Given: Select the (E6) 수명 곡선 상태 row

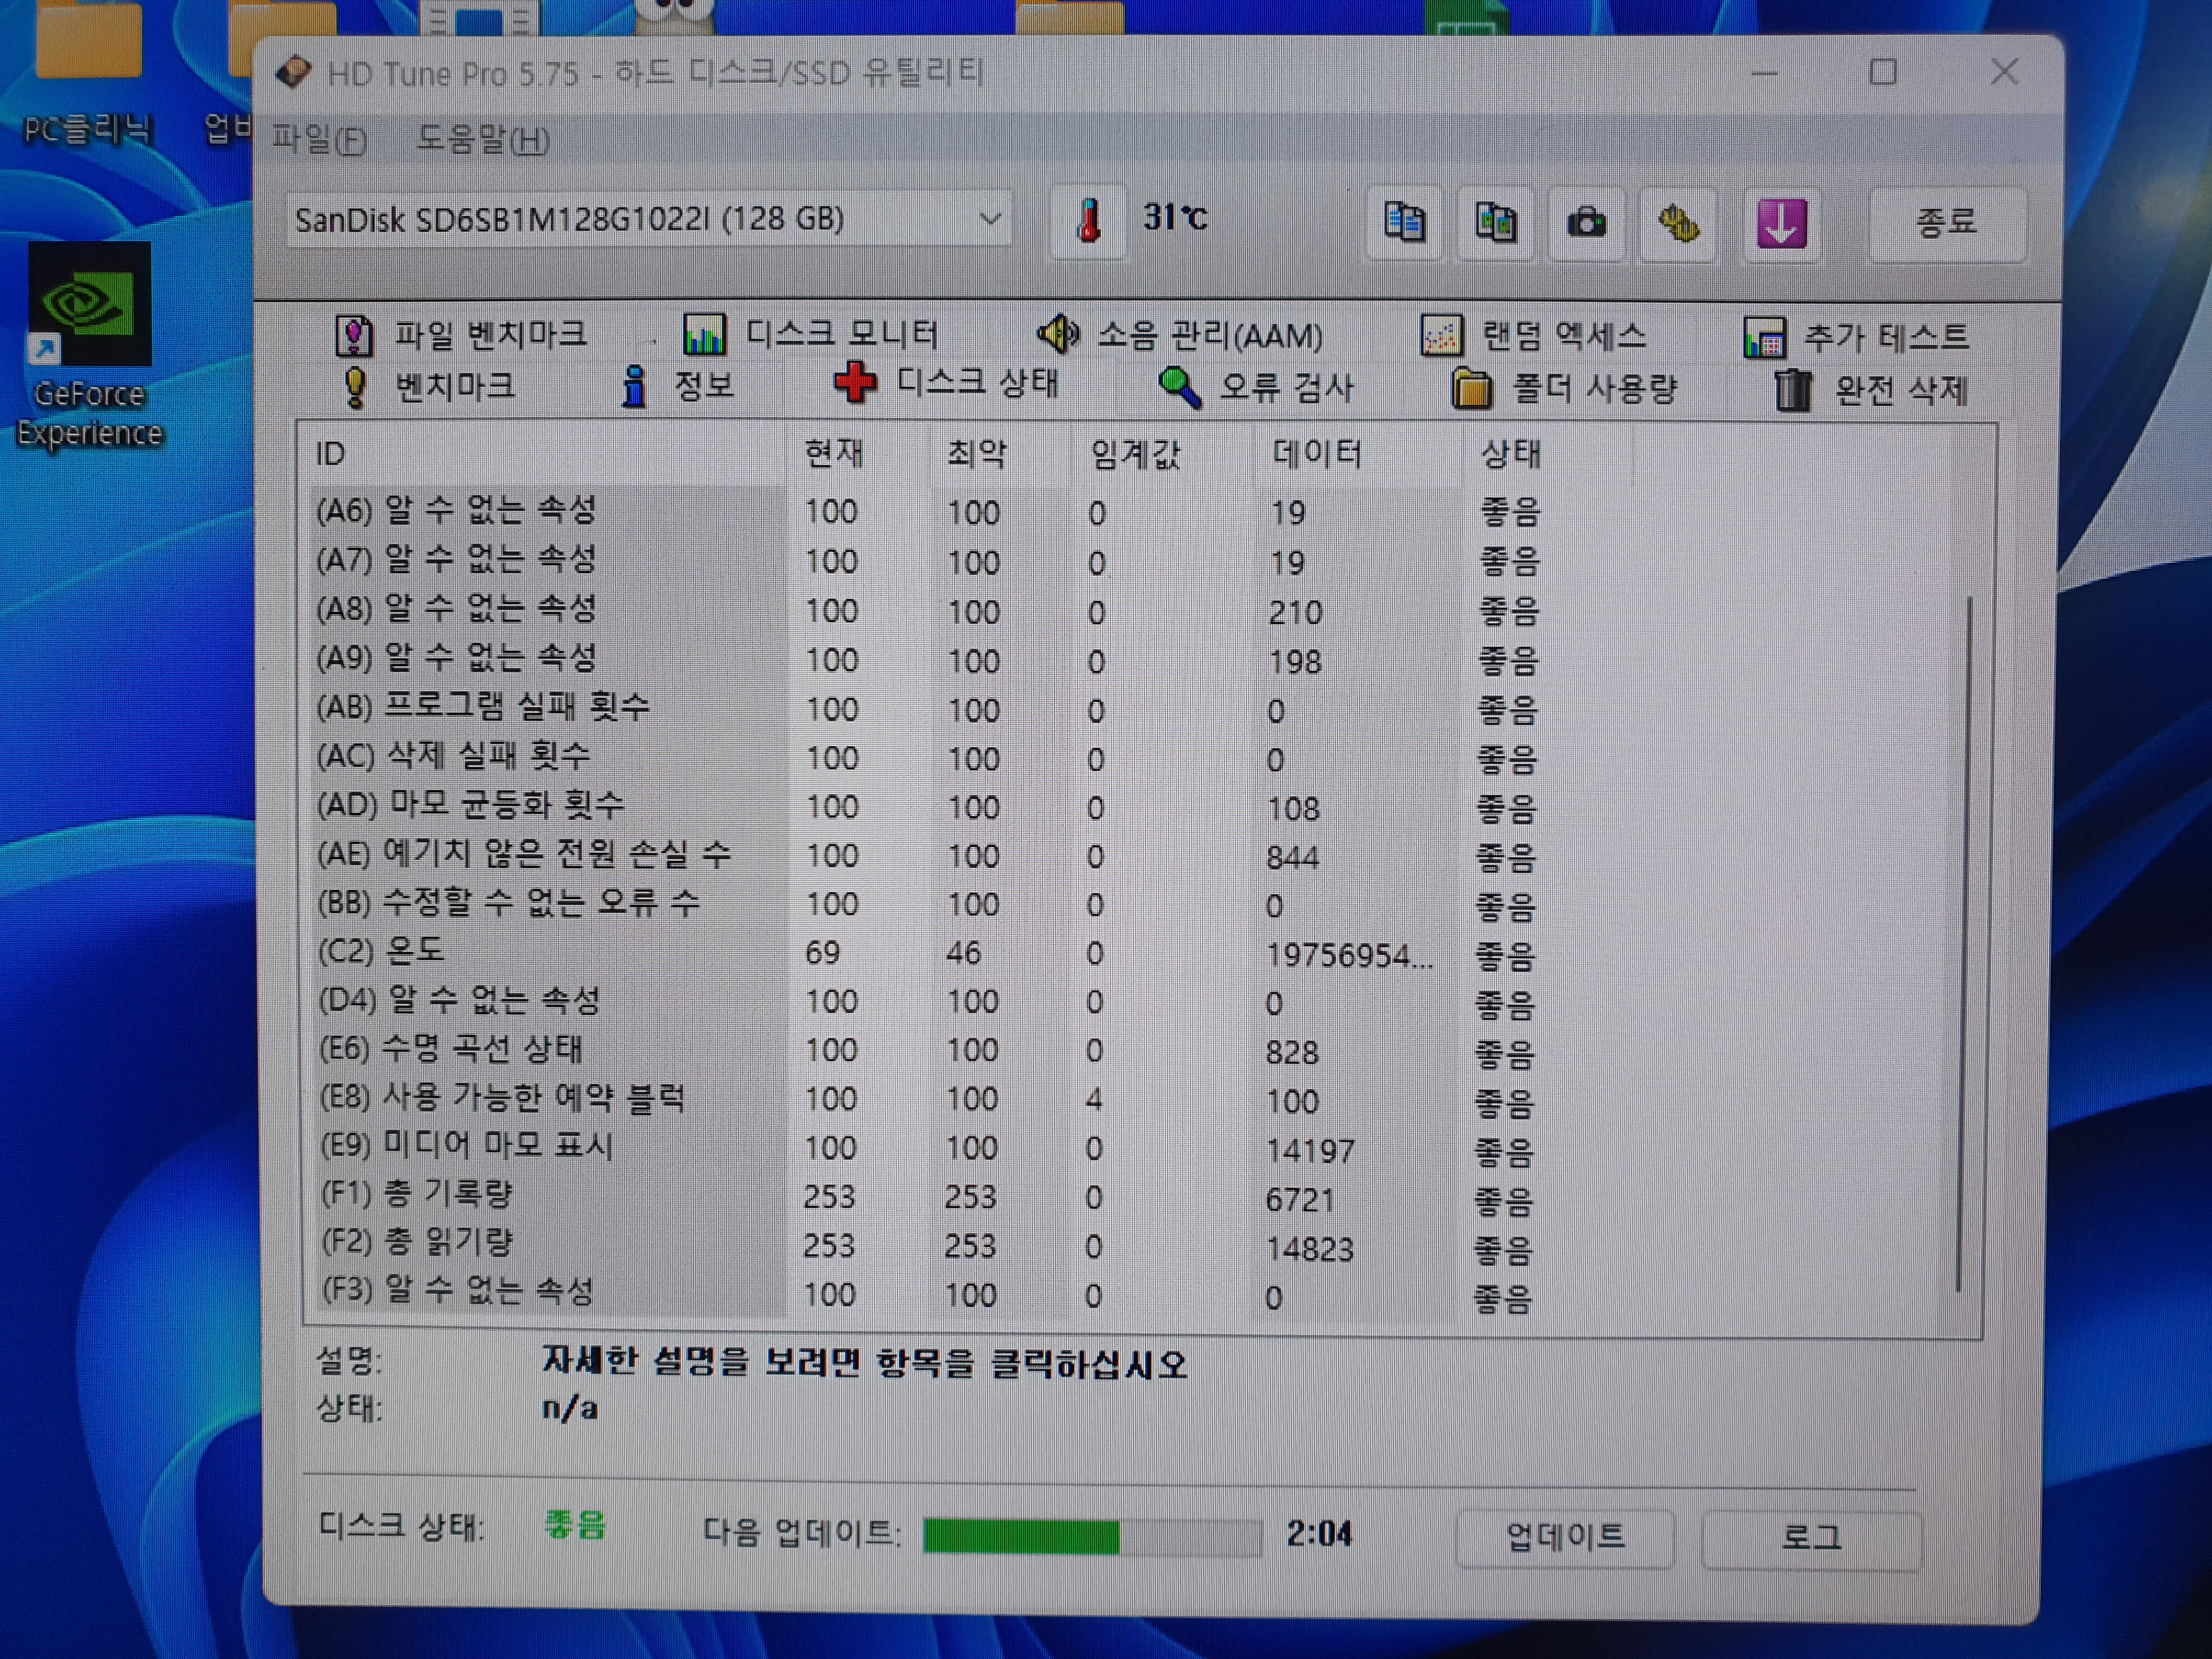Looking at the screenshot, I should pyautogui.click(x=930, y=1050).
